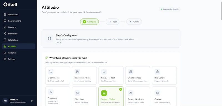Click 'Customer service teams' description text
The image size is (222, 106).
tap(110, 102)
